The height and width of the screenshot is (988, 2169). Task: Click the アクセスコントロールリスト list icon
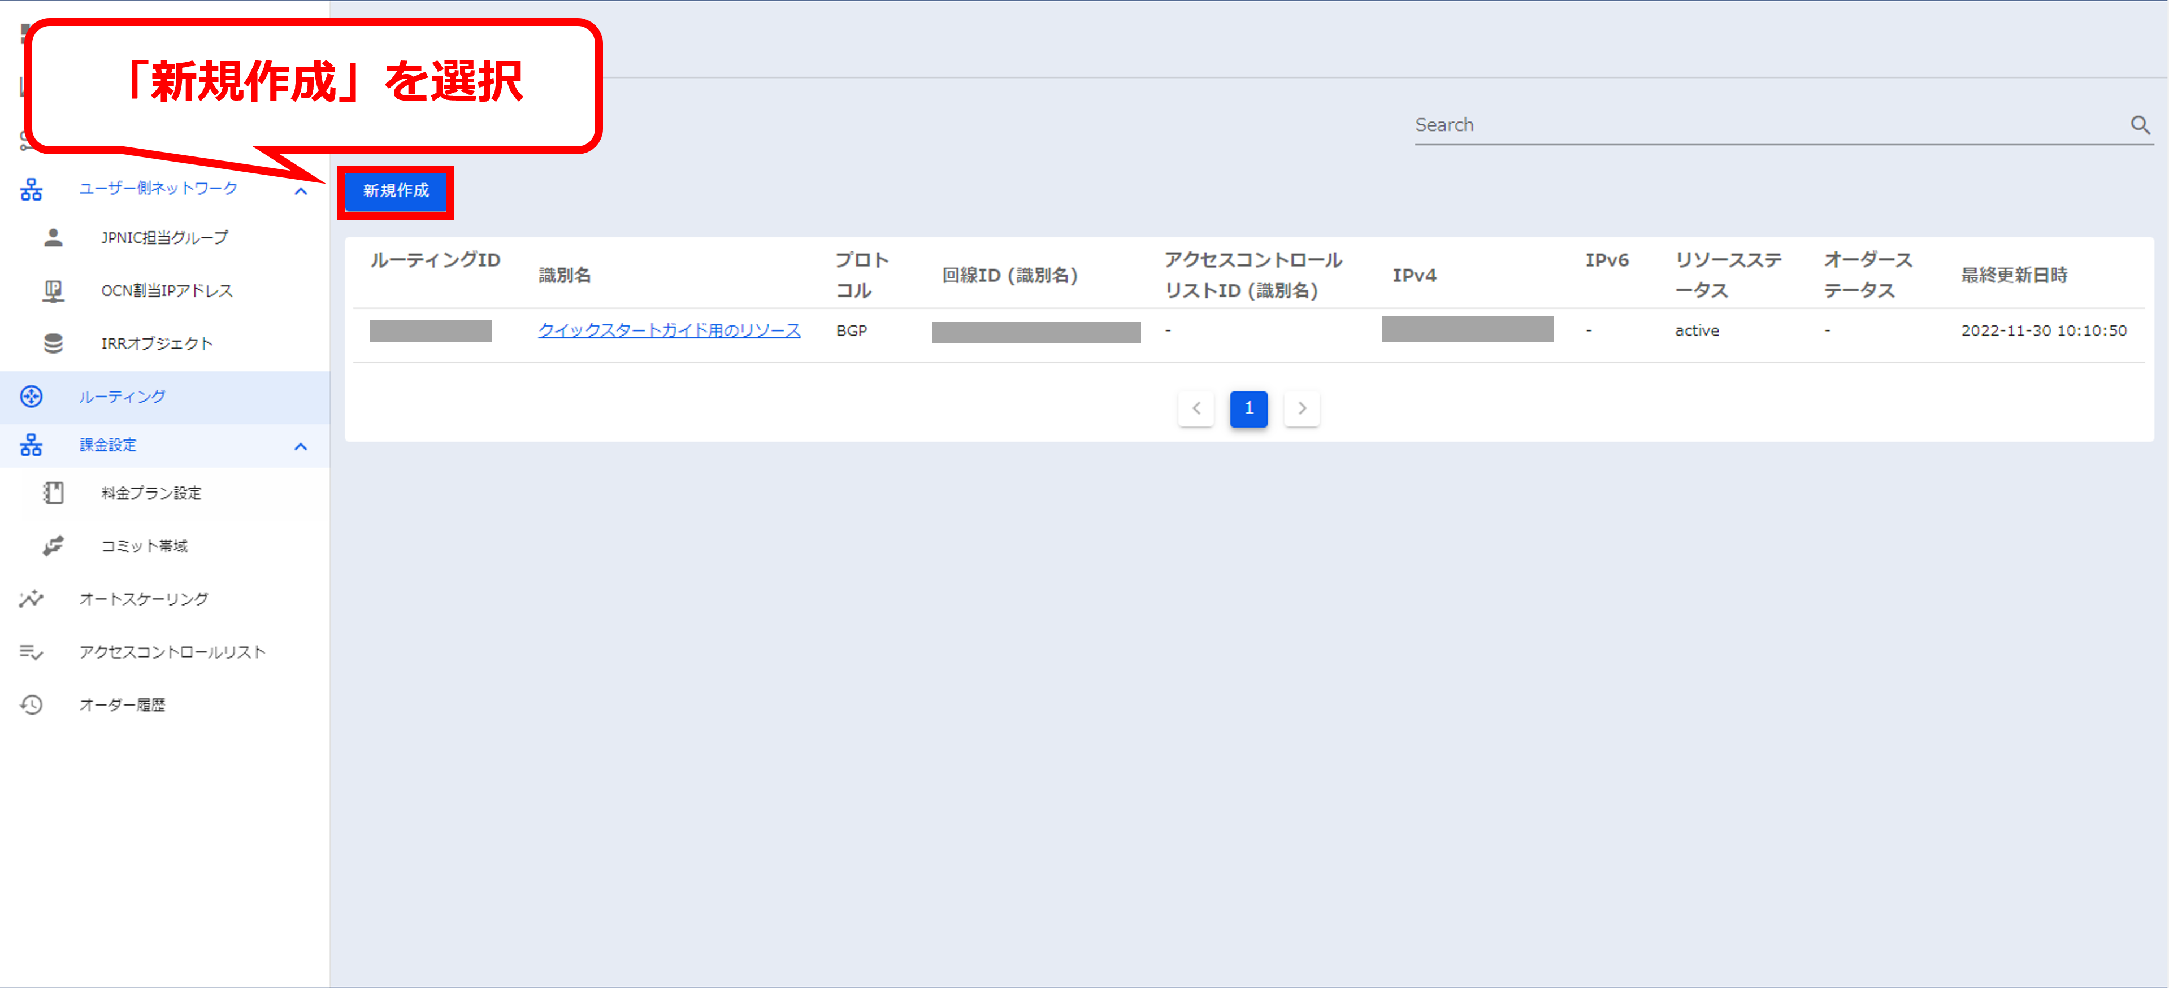(x=31, y=652)
